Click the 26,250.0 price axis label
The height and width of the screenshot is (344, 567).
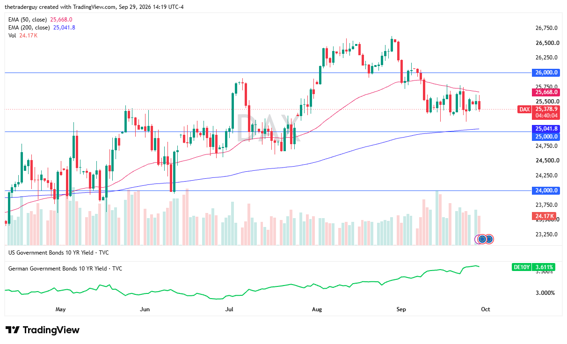(546, 58)
